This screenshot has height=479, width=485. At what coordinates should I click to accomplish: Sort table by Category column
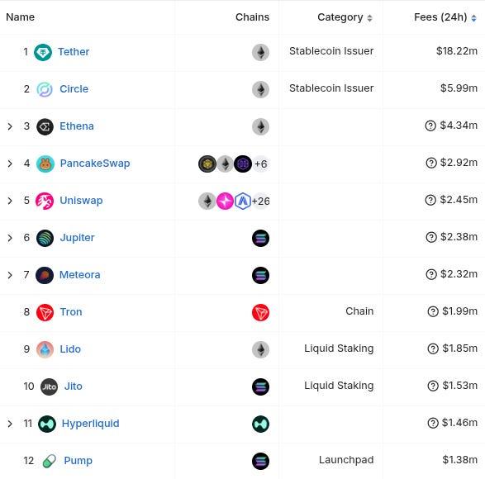point(345,17)
